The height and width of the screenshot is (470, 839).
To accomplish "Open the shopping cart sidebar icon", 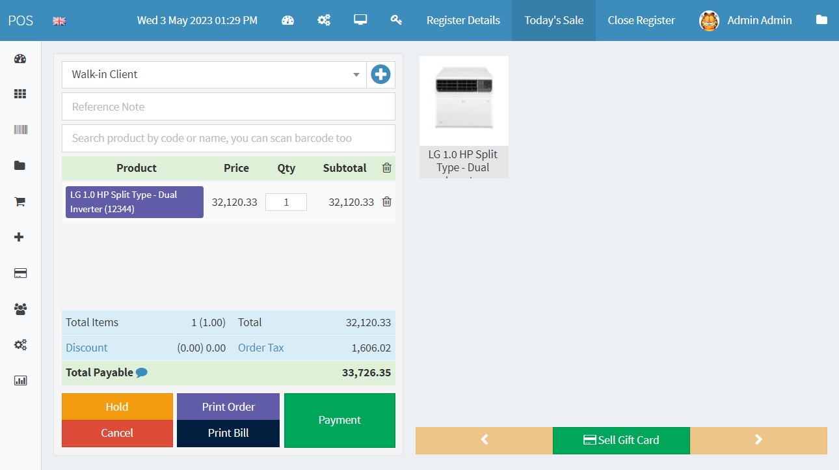I will (x=20, y=202).
